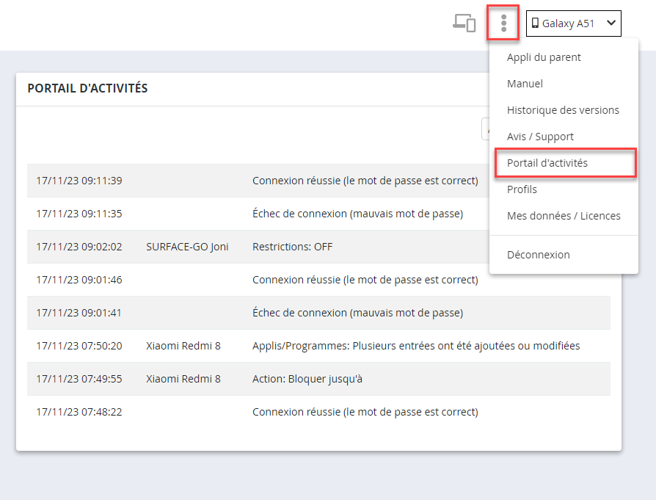Click the partially hidden button under the menu

[485, 128]
